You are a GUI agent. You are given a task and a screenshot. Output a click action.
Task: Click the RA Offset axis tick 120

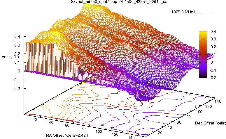click(115, 135)
